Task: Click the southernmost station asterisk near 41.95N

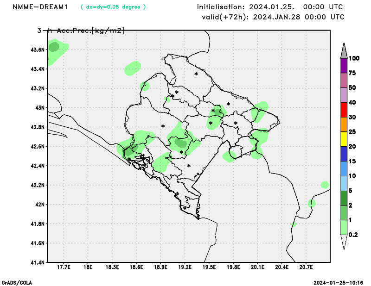Action: click(x=185, y=208)
